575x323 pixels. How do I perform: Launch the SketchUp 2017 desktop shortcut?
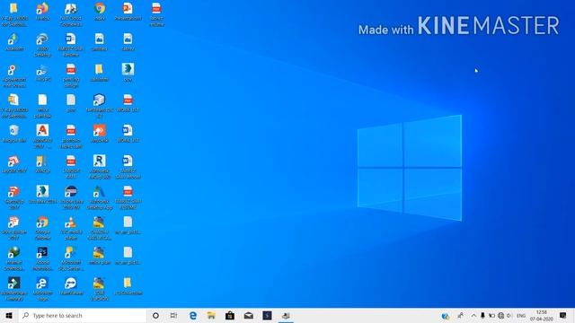14,197
